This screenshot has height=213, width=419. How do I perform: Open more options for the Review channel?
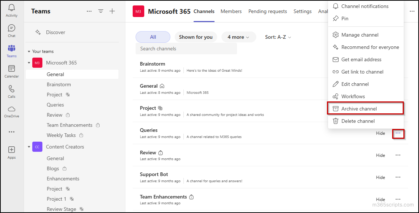pyautogui.click(x=398, y=155)
